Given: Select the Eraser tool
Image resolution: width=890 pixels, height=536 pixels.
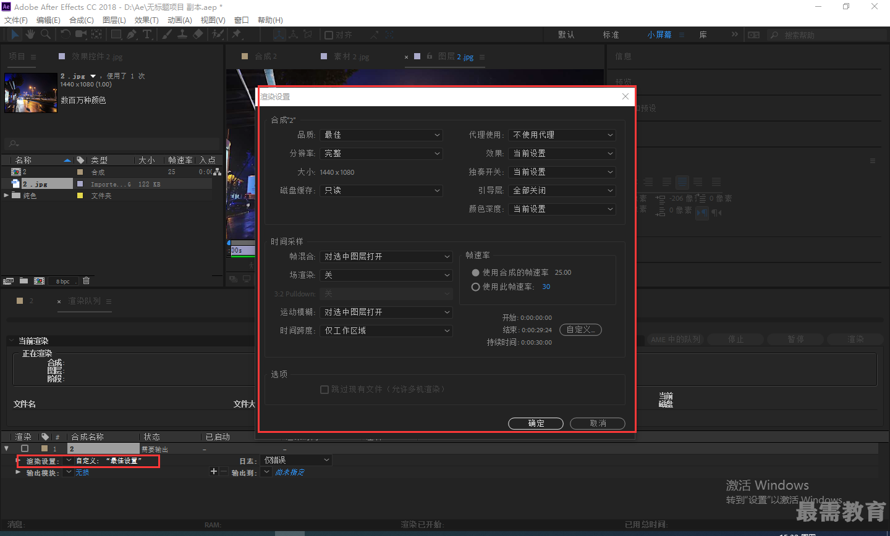Looking at the screenshot, I should (x=198, y=35).
